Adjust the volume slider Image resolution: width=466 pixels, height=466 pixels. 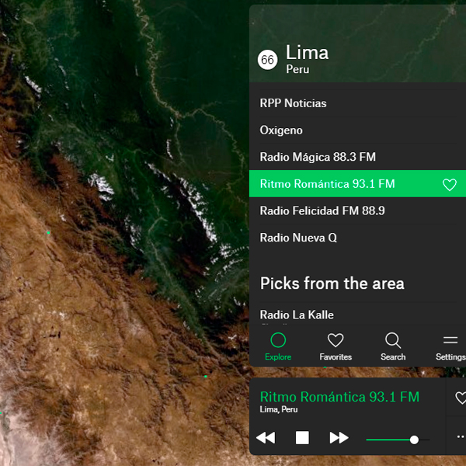[414, 440]
